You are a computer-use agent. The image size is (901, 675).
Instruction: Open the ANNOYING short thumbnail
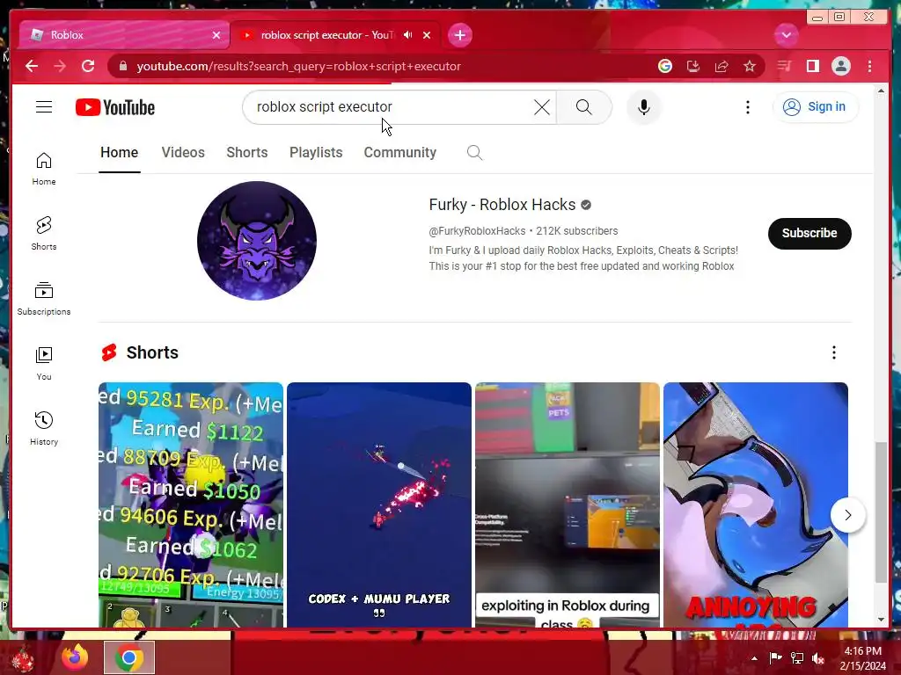point(756,504)
